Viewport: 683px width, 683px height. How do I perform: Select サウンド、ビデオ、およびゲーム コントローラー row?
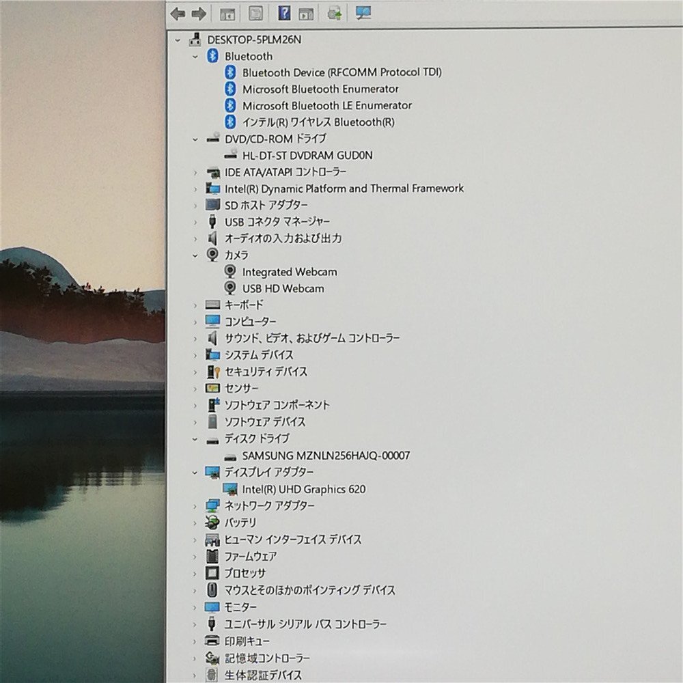[312, 338]
